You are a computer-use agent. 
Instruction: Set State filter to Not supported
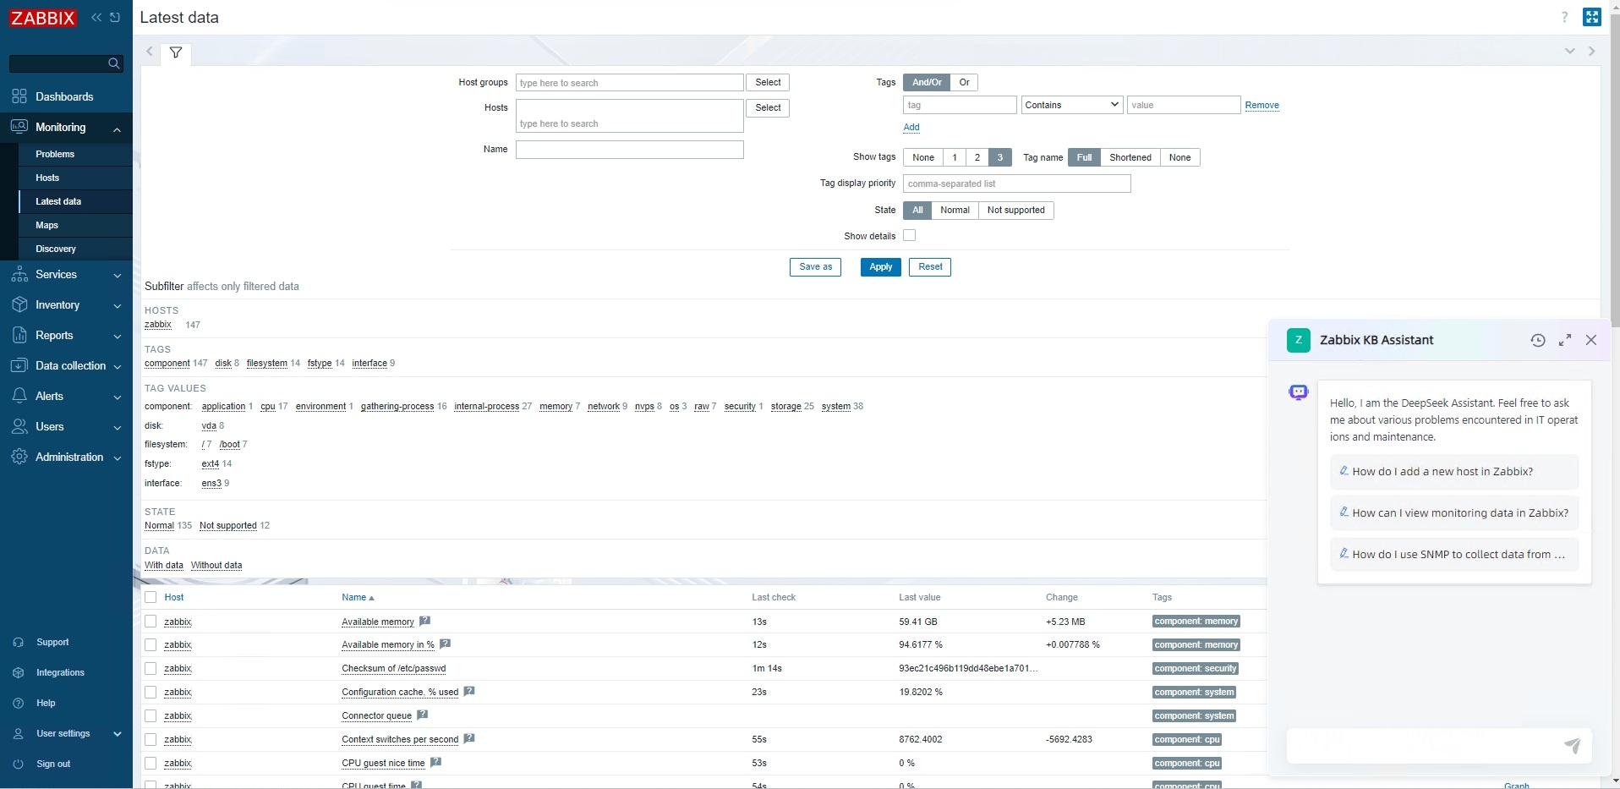[1015, 210]
